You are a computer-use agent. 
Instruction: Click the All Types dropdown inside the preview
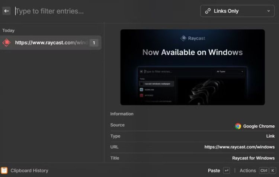point(230,71)
